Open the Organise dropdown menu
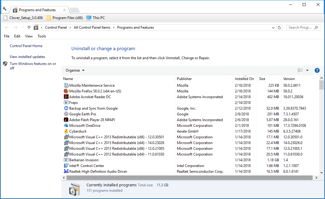 [75, 70]
